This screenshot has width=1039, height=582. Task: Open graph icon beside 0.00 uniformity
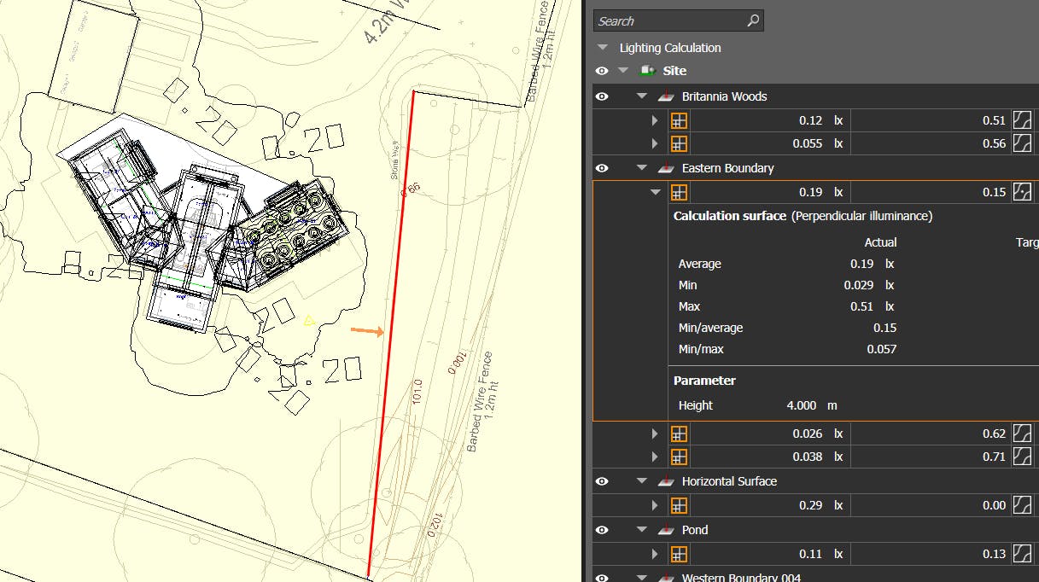(1022, 505)
